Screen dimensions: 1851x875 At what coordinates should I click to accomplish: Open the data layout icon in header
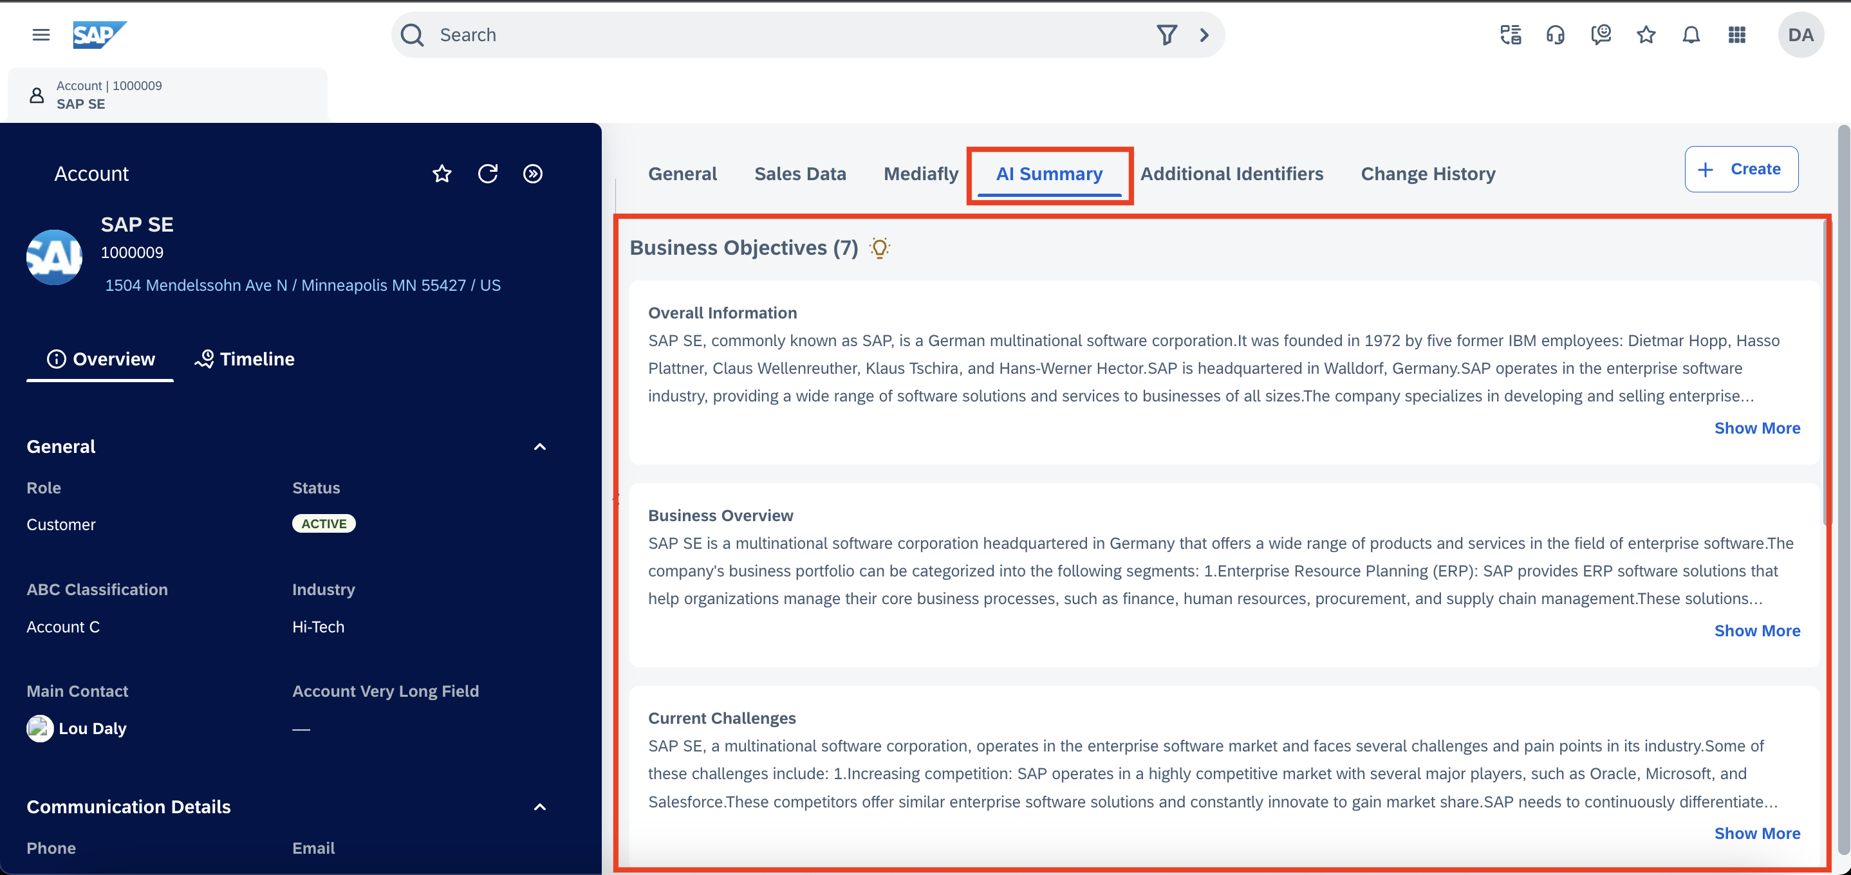(1511, 35)
